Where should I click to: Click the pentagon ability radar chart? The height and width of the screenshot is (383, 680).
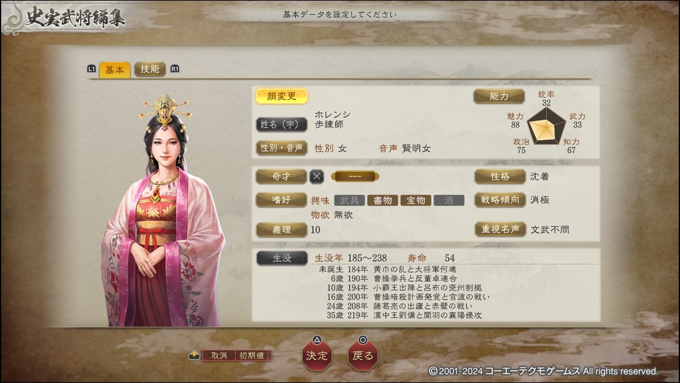pyautogui.click(x=547, y=124)
